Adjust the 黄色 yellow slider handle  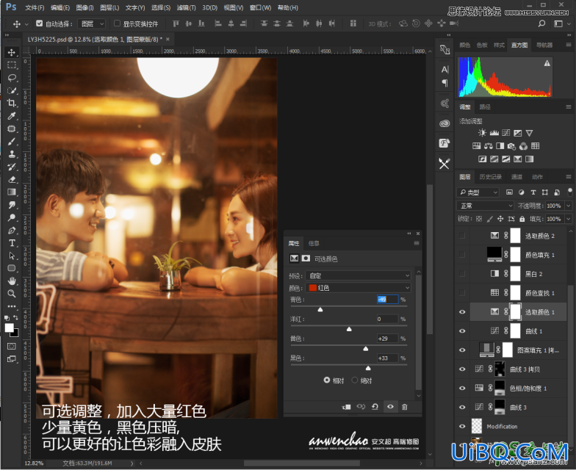coord(366,348)
